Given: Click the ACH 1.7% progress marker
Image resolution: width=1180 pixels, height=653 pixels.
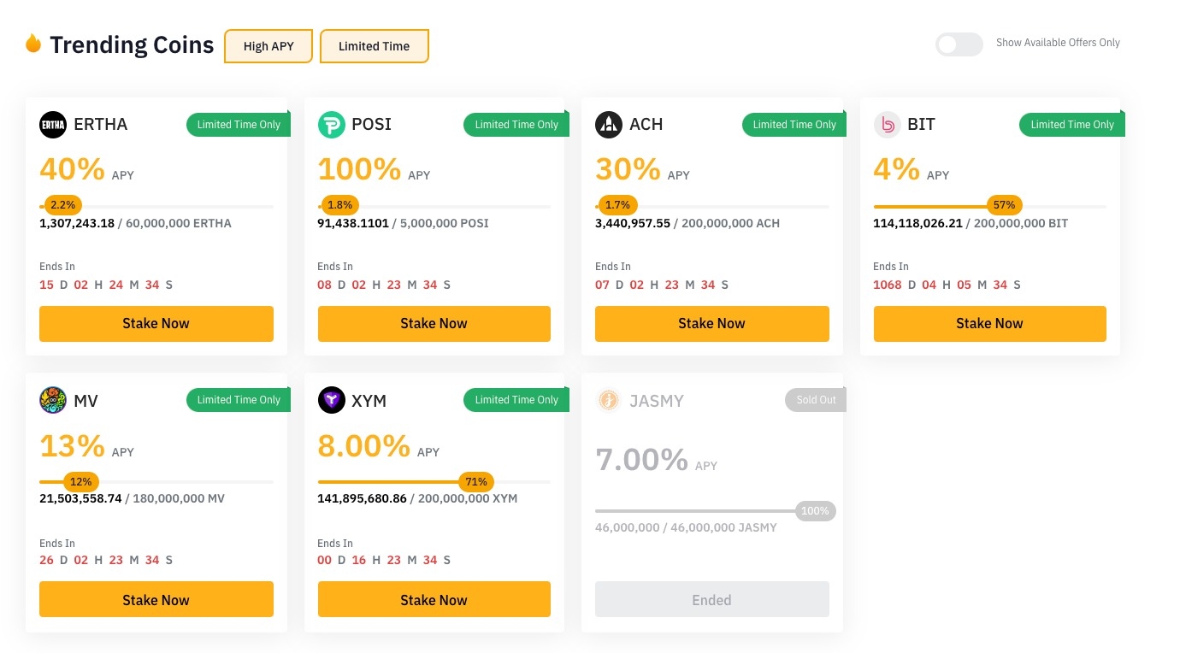Looking at the screenshot, I should click(x=617, y=205).
